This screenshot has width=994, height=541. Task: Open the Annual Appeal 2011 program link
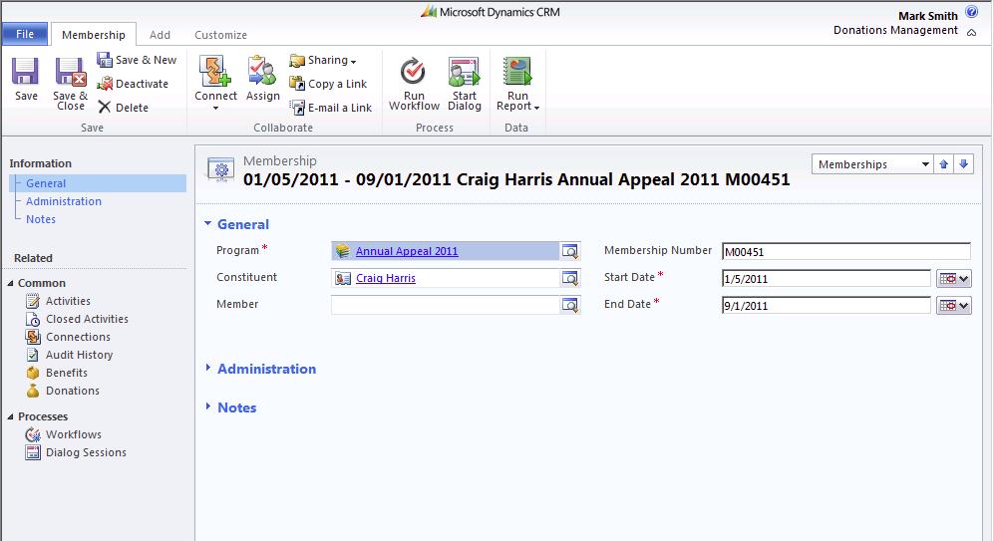pyautogui.click(x=407, y=251)
